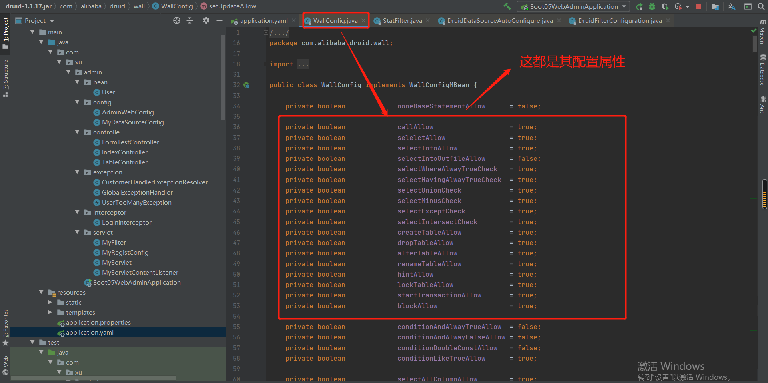The height and width of the screenshot is (383, 768).
Task: Toggle the Z: Structure side tab
Action: (x=5, y=78)
